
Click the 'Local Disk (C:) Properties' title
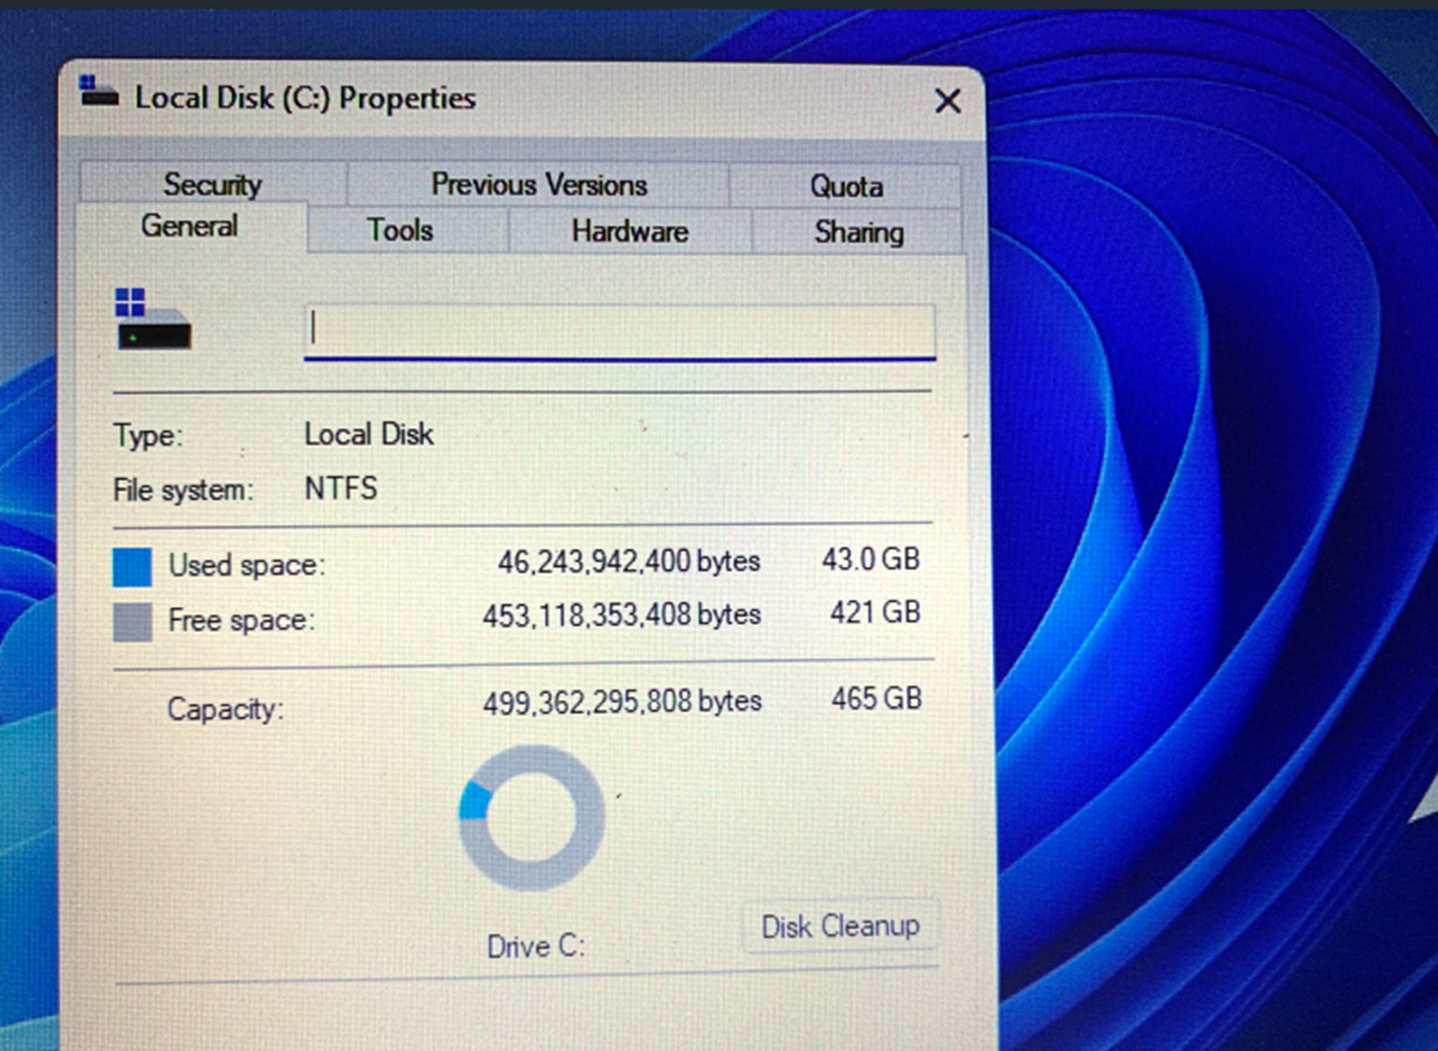click(x=306, y=98)
